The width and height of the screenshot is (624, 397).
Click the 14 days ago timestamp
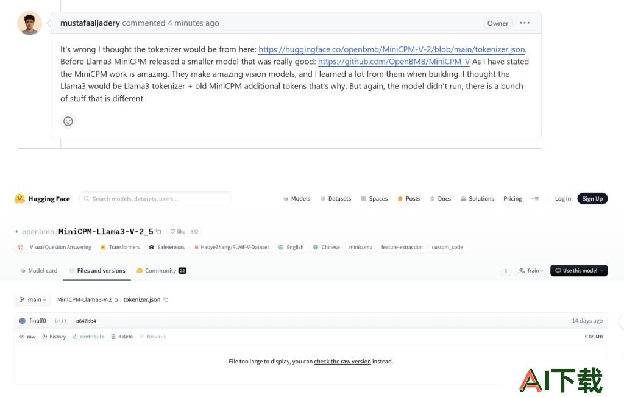coord(587,321)
